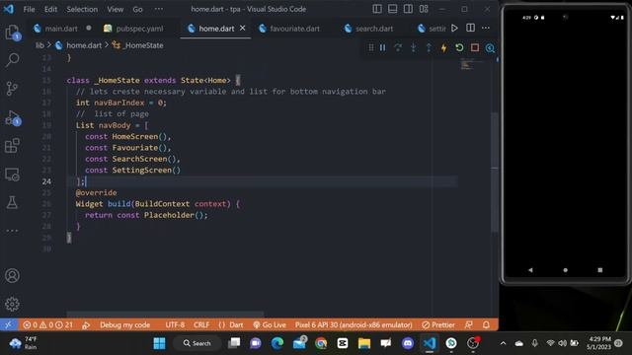Split the editor to the right
Screen dimensions: 632x355
(x=470, y=28)
